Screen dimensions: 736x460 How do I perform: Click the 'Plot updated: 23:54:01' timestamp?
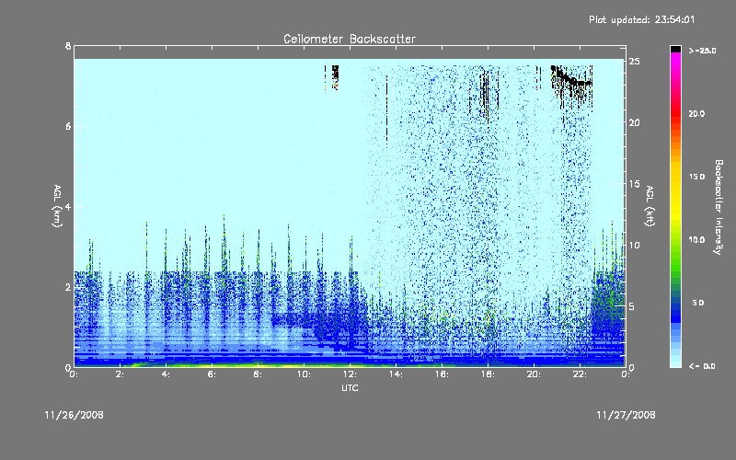click(641, 19)
